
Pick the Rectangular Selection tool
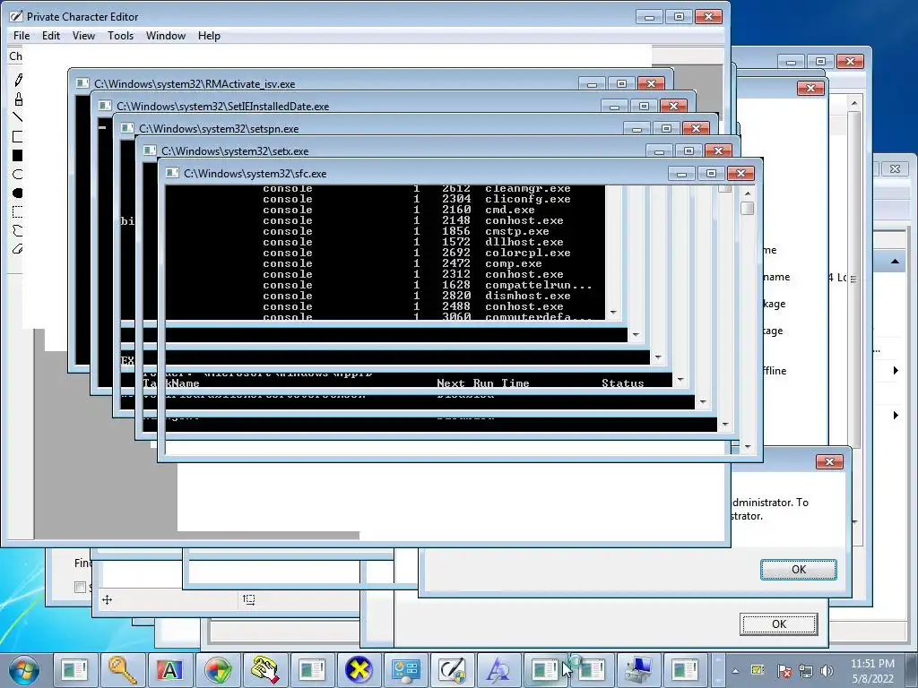pyautogui.click(x=18, y=211)
